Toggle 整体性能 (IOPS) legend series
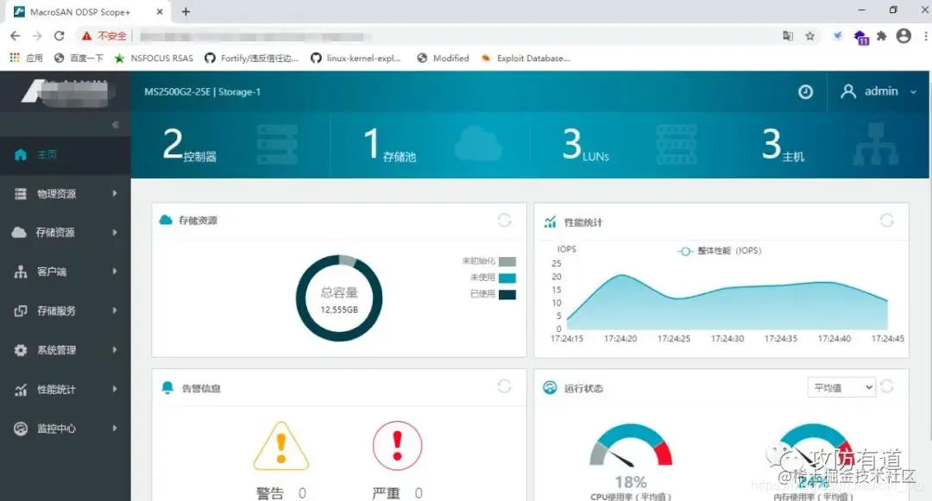 click(720, 251)
